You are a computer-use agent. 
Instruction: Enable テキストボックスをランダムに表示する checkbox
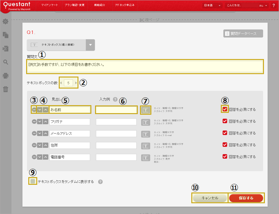click(33, 181)
